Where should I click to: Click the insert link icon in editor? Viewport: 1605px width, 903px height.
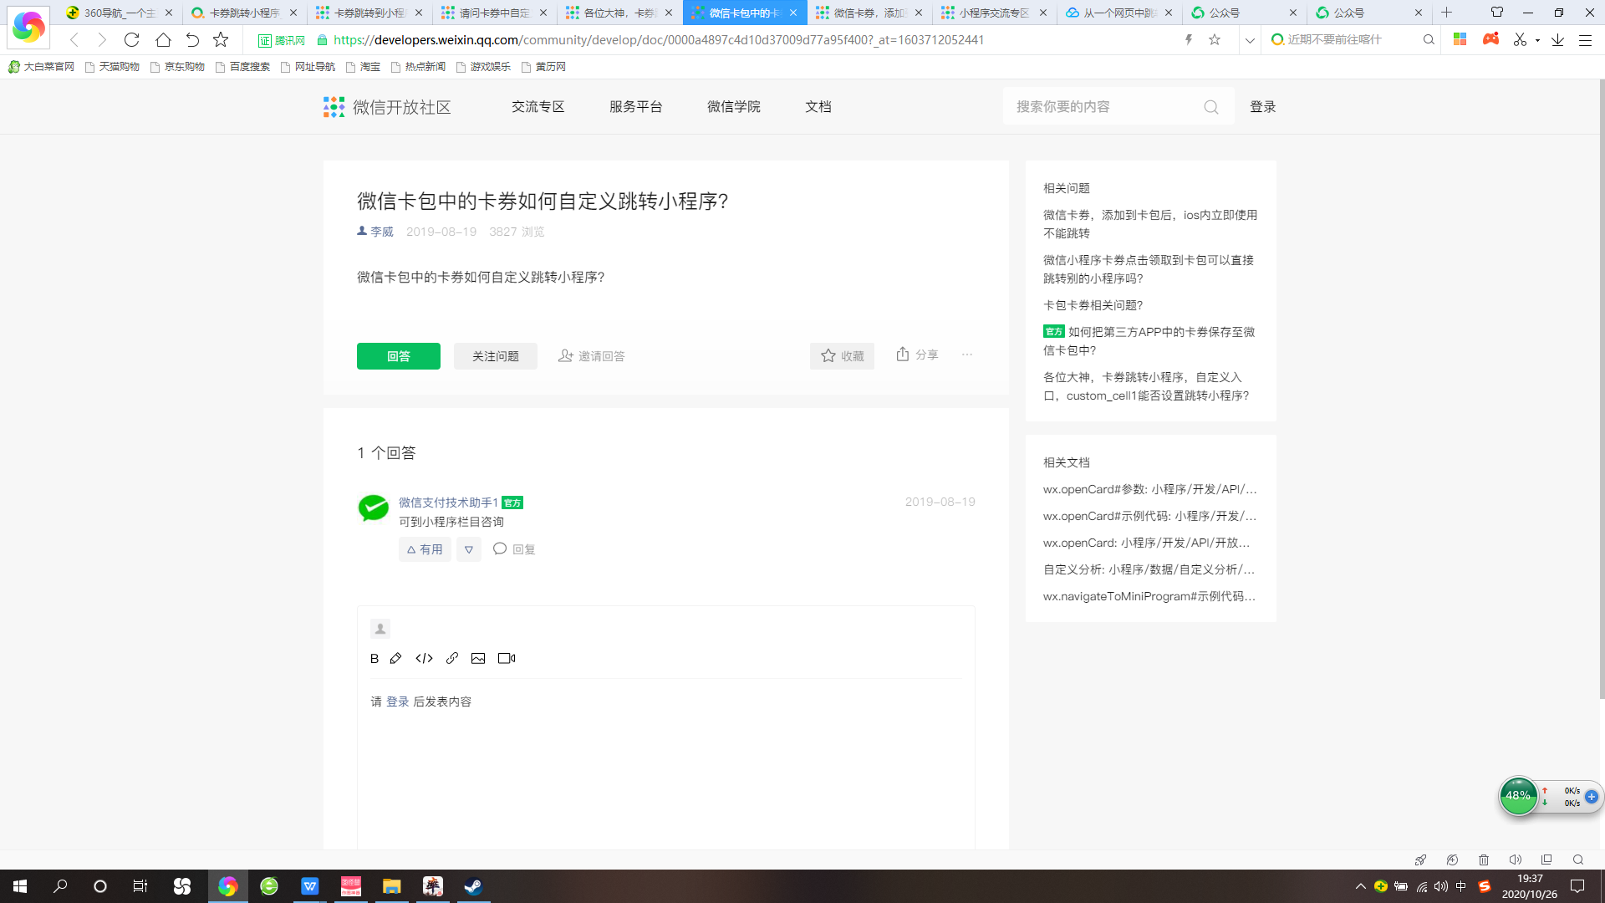(452, 659)
